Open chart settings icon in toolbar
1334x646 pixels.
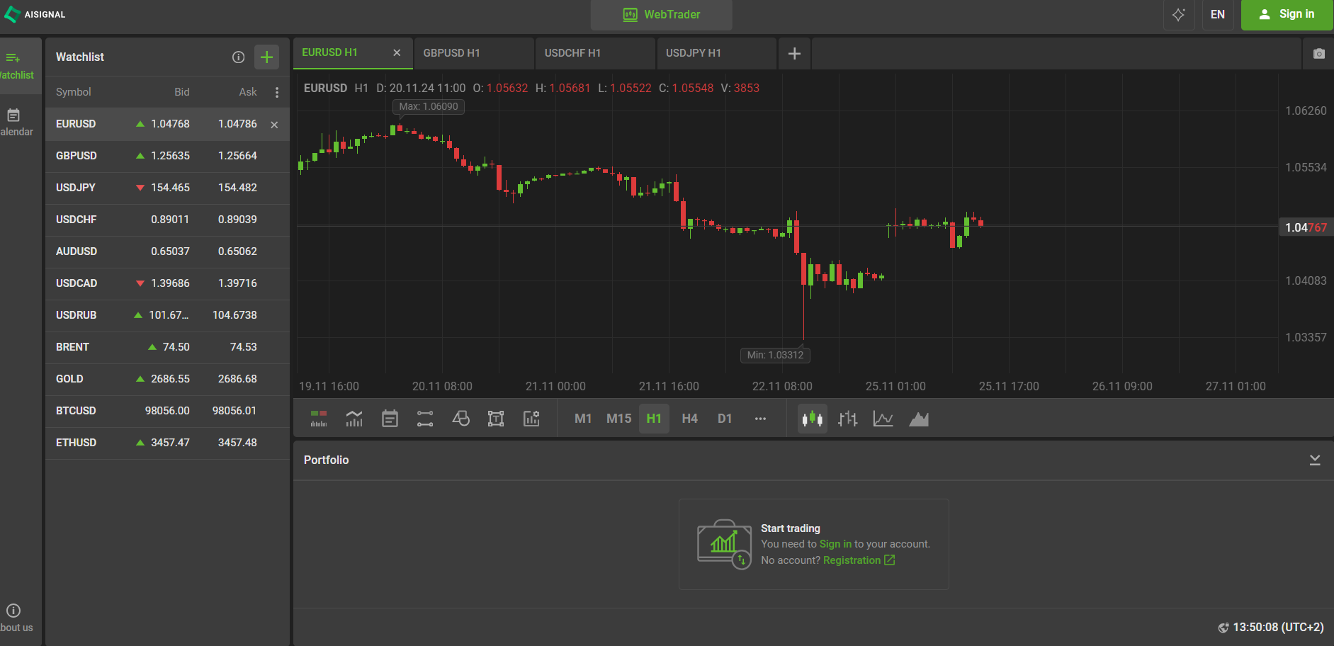click(x=531, y=419)
